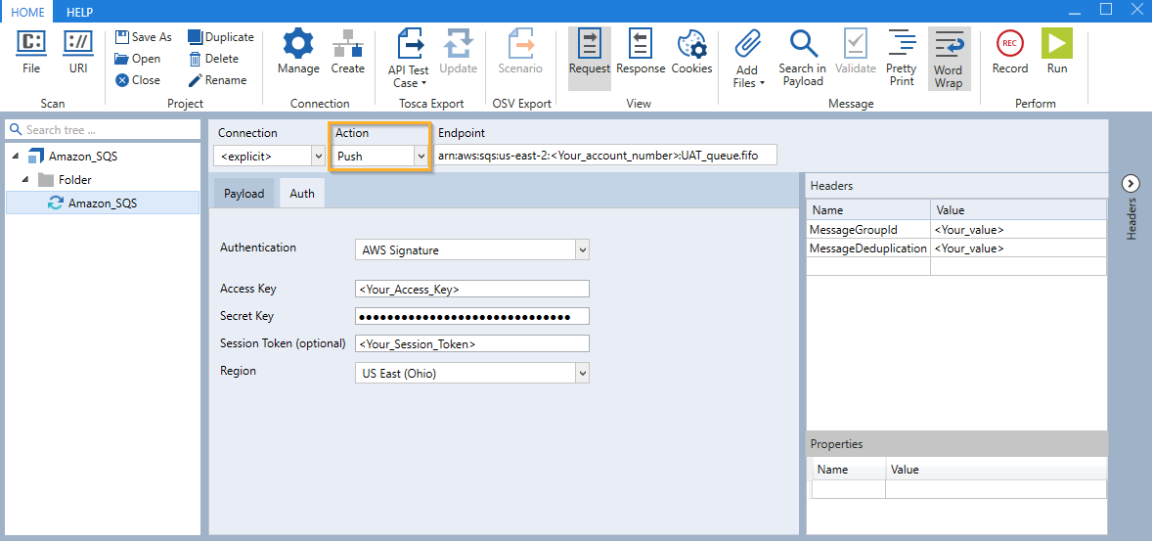Open the Cookies view icon
The width and height of the screenshot is (1153, 542).
click(x=691, y=44)
